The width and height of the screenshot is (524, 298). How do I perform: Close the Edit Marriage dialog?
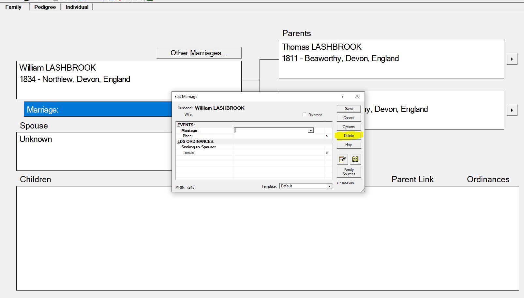tap(357, 96)
